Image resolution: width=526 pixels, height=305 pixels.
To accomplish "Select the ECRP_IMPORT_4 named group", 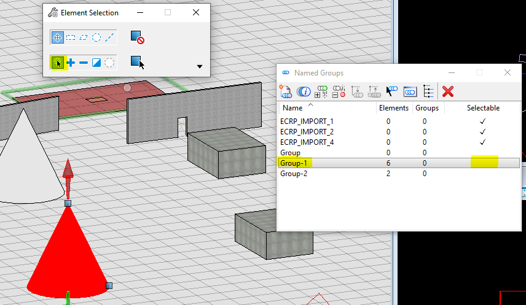I will coord(307,142).
